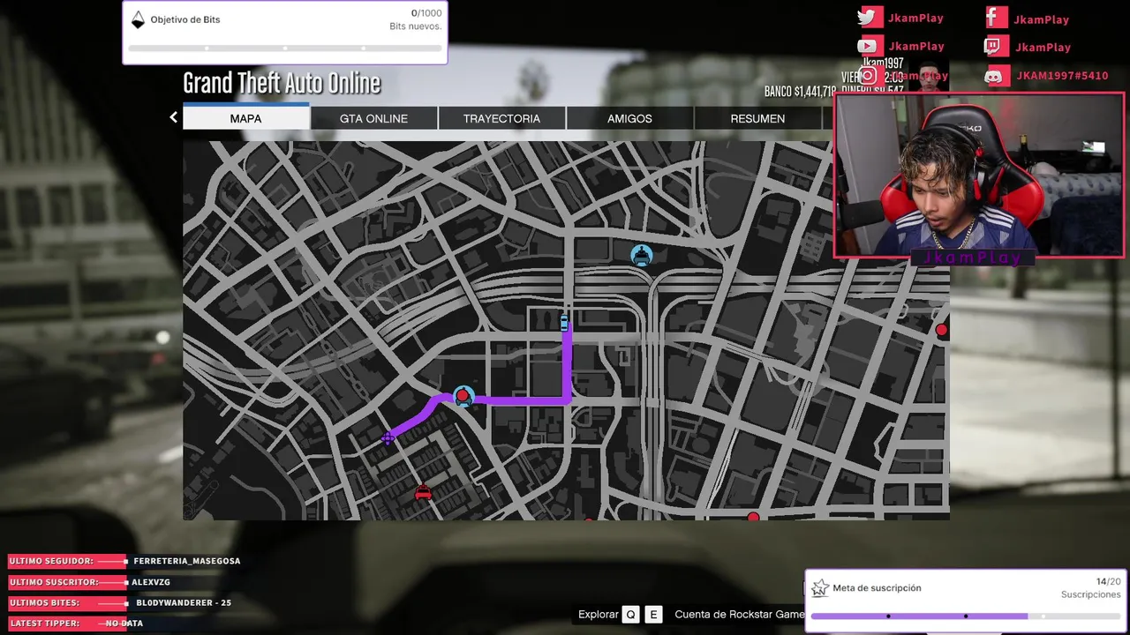Click the BL0DYWANDERER - 25 bits entry
This screenshot has width=1130, height=635.
point(184,602)
